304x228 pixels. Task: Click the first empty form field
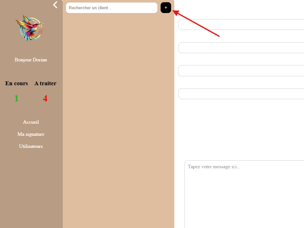241,24
